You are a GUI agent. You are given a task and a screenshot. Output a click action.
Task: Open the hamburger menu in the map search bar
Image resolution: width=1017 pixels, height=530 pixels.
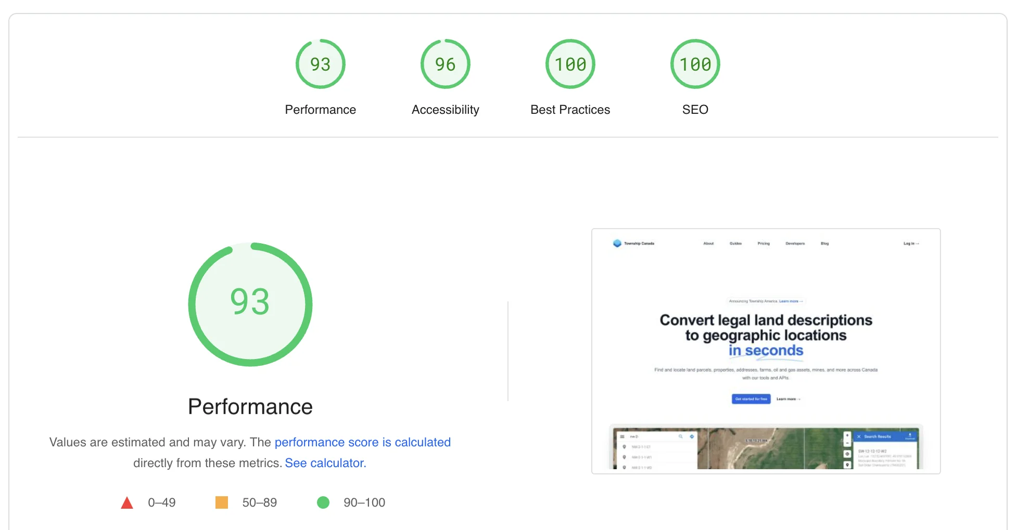point(622,437)
